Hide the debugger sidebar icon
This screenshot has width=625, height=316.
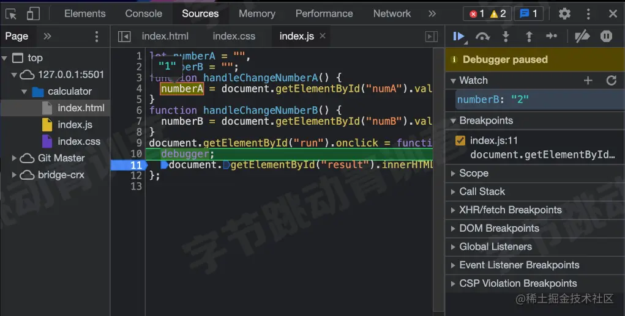pyautogui.click(x=432, y=37)
